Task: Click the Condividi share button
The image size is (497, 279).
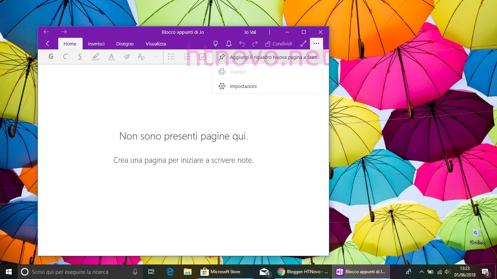Action: tap(279, 44)
